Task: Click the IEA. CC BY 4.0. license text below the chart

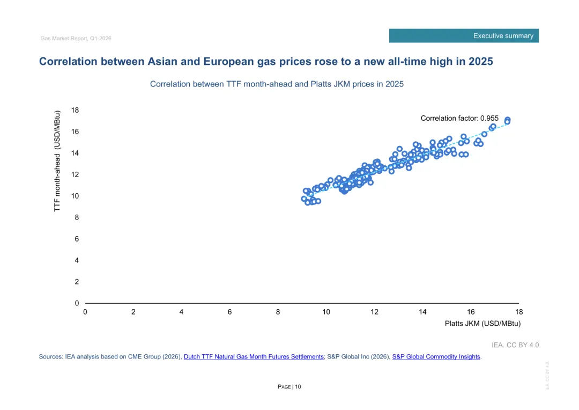Action: 516,345
